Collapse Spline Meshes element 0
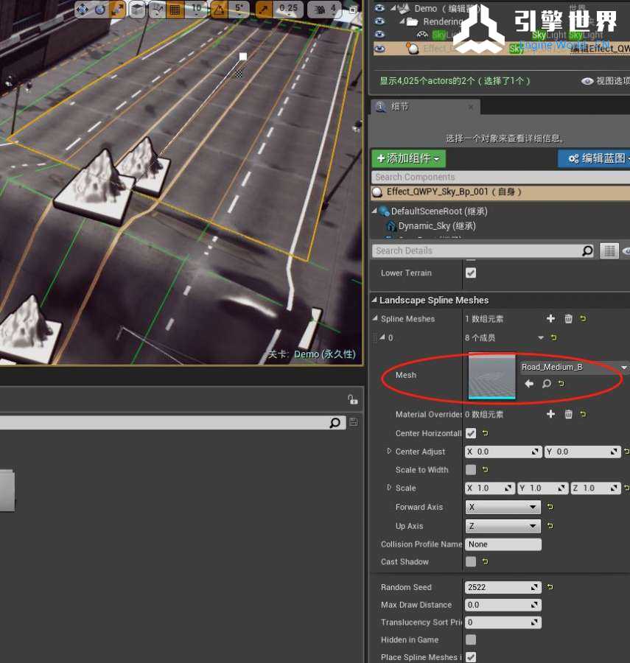 coord(382,337)
